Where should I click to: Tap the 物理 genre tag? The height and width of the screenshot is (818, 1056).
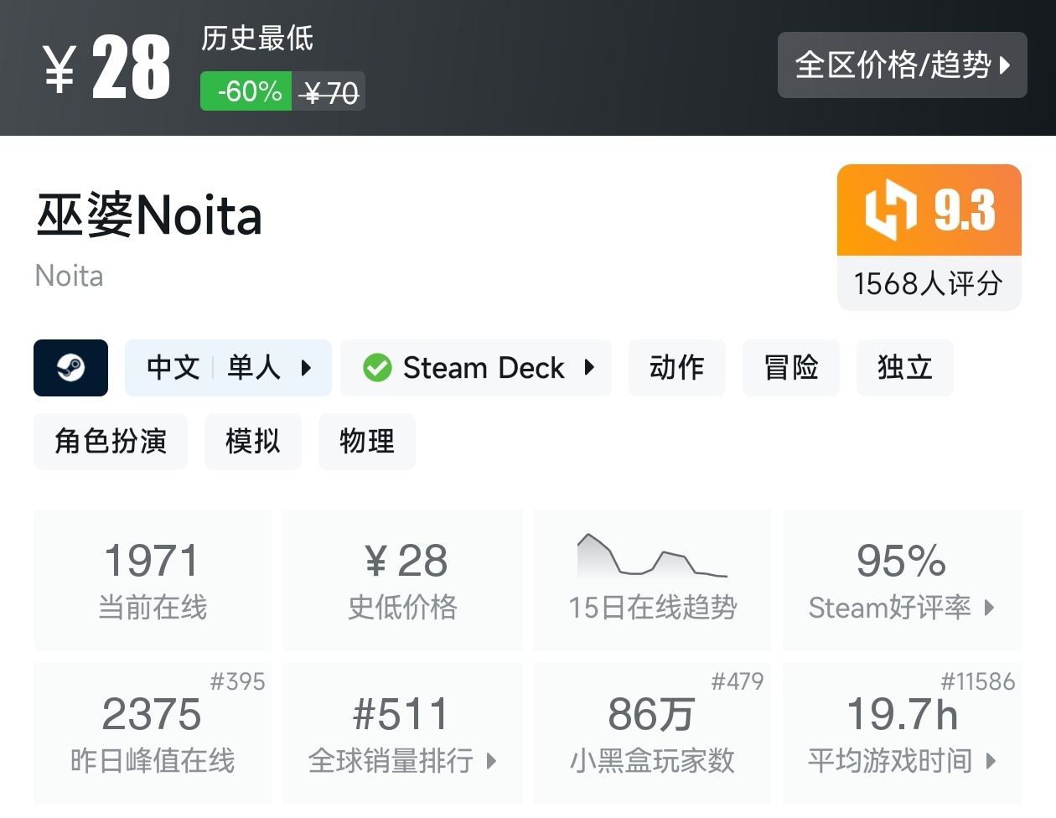[366, 442]
